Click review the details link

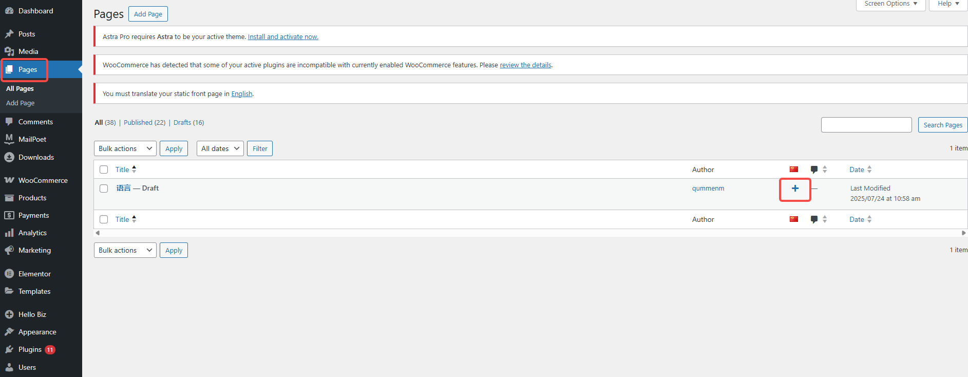[525, 65]
